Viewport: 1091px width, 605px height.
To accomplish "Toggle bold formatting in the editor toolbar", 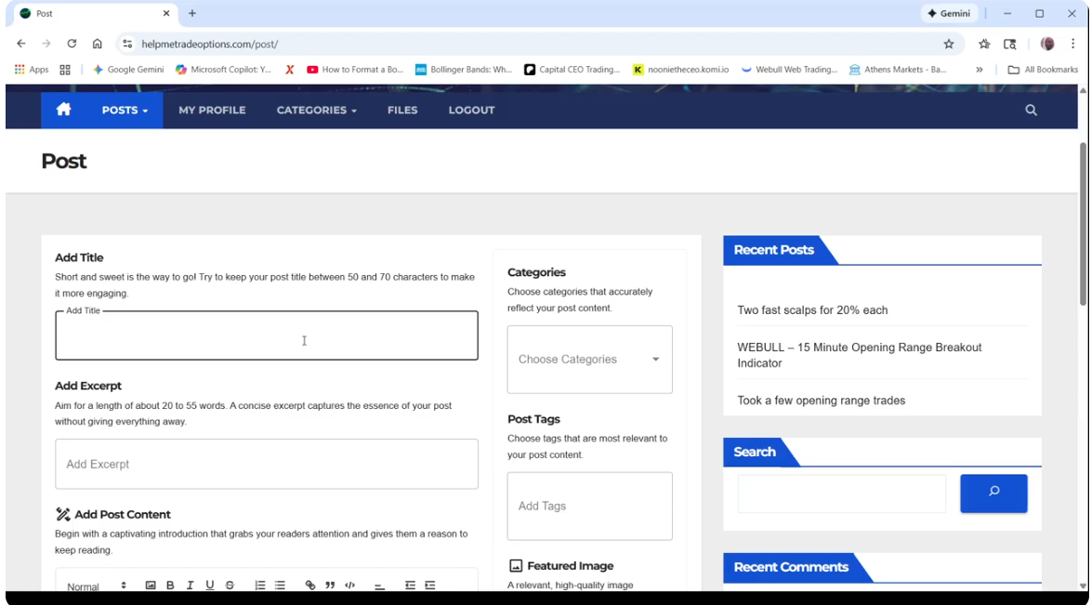I will click(170, 585).
